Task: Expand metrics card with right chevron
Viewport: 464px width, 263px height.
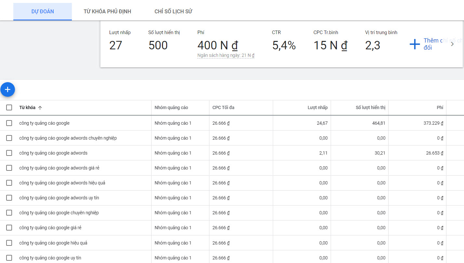Action: click(452, 44)
